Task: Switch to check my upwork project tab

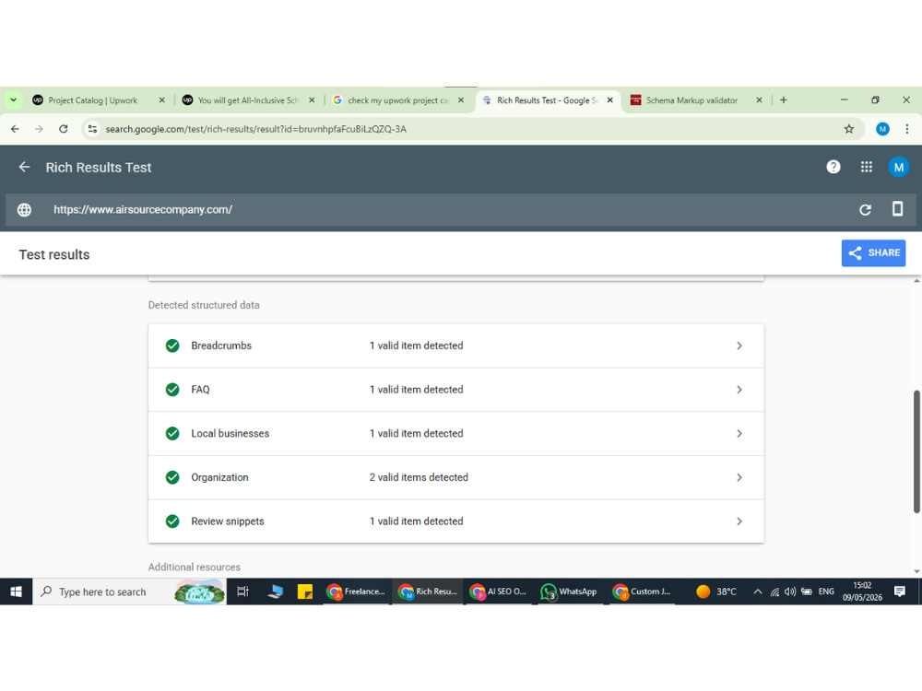Action: coord(398,100)
